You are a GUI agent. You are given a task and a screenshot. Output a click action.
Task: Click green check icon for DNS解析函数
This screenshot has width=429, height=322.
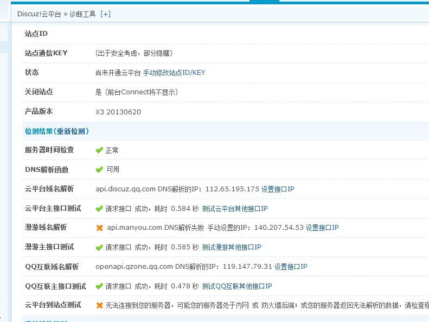click(x=99, y=170)
